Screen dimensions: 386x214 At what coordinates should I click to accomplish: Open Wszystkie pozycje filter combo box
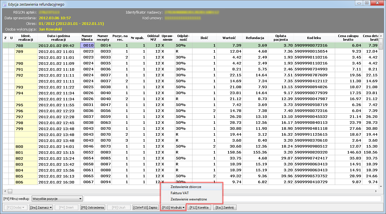click(57, 199)
